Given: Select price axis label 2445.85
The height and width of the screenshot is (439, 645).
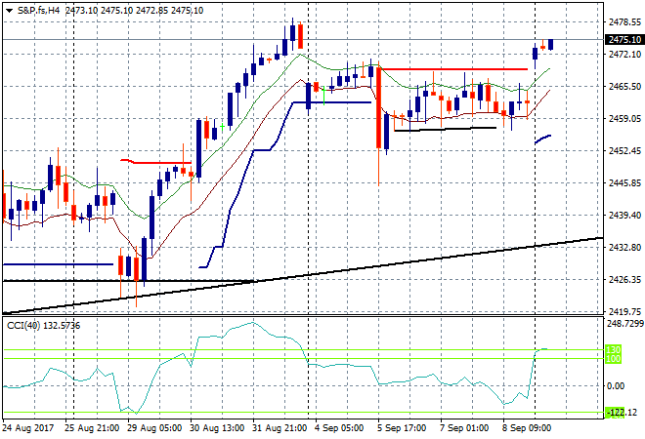Looking at the screenshot, I should [624, 182].
